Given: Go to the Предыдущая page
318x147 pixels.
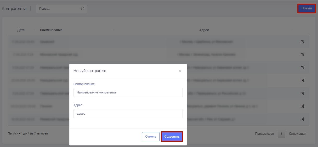Looking at the screenshot, I should [264, 134].
